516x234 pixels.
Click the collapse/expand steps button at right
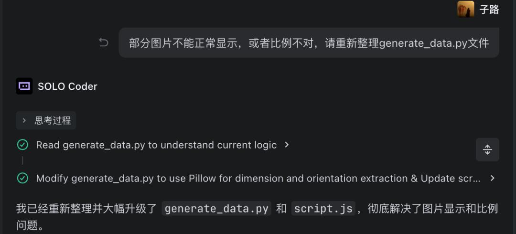point(487,149)
